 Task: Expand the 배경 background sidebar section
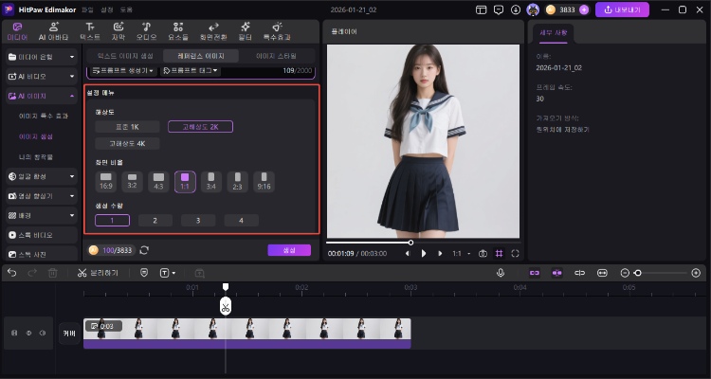coord(42,215)
